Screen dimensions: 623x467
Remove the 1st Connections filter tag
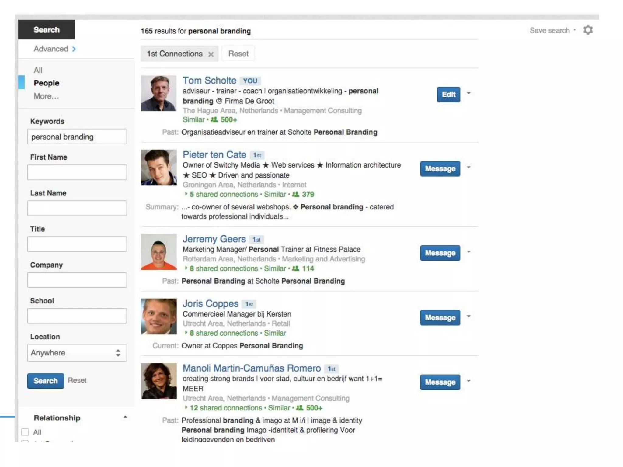(211, 54)
